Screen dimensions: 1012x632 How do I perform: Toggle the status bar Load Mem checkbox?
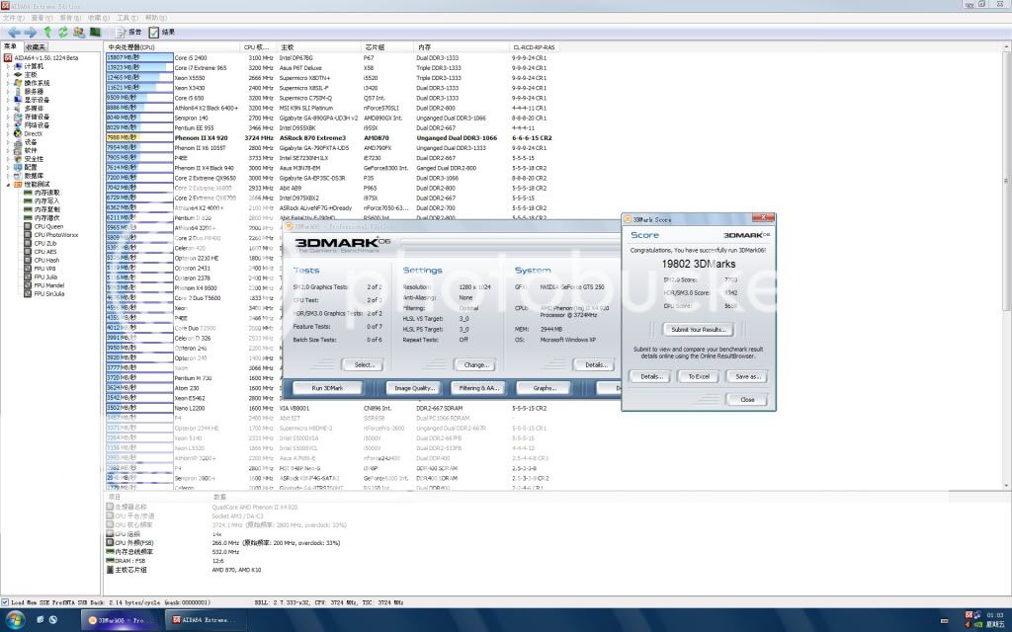tap(6, 601)
